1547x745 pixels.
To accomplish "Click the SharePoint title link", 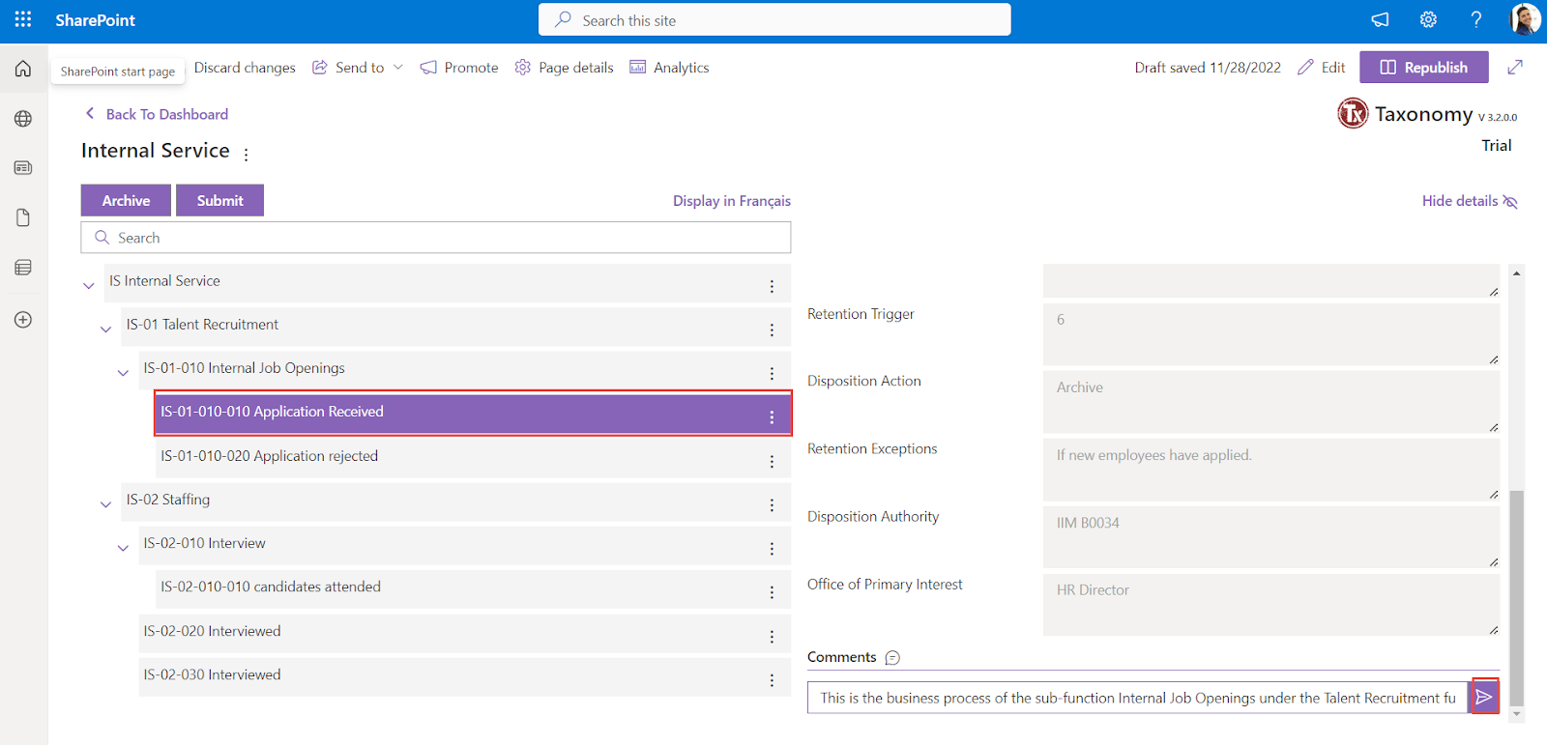I will click(x=95, y=19).
